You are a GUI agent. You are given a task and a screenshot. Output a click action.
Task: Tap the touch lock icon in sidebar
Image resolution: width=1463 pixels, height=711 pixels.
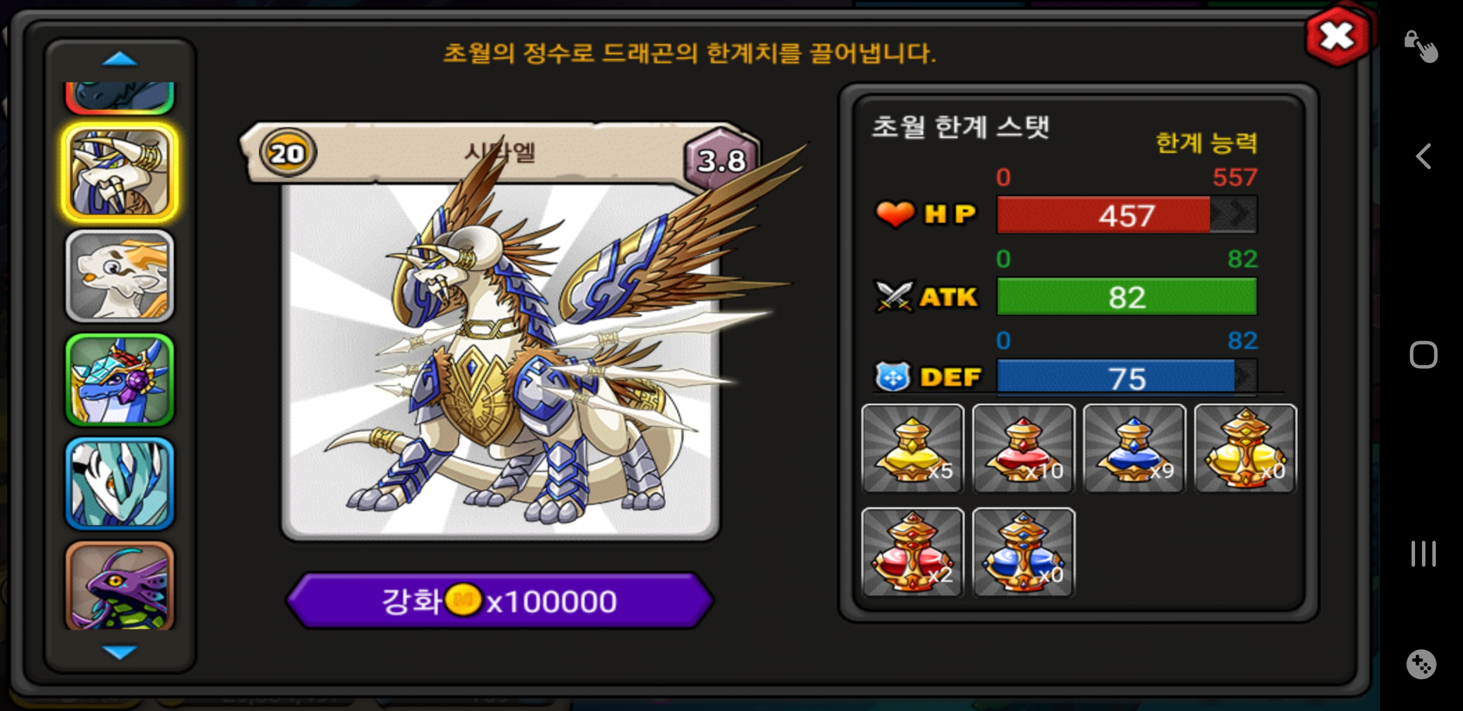click(x=1421, y=46)
